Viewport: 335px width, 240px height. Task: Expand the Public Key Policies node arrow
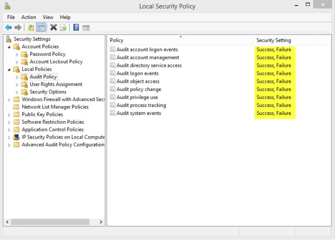pyautogui.click(x=9, y=115)
